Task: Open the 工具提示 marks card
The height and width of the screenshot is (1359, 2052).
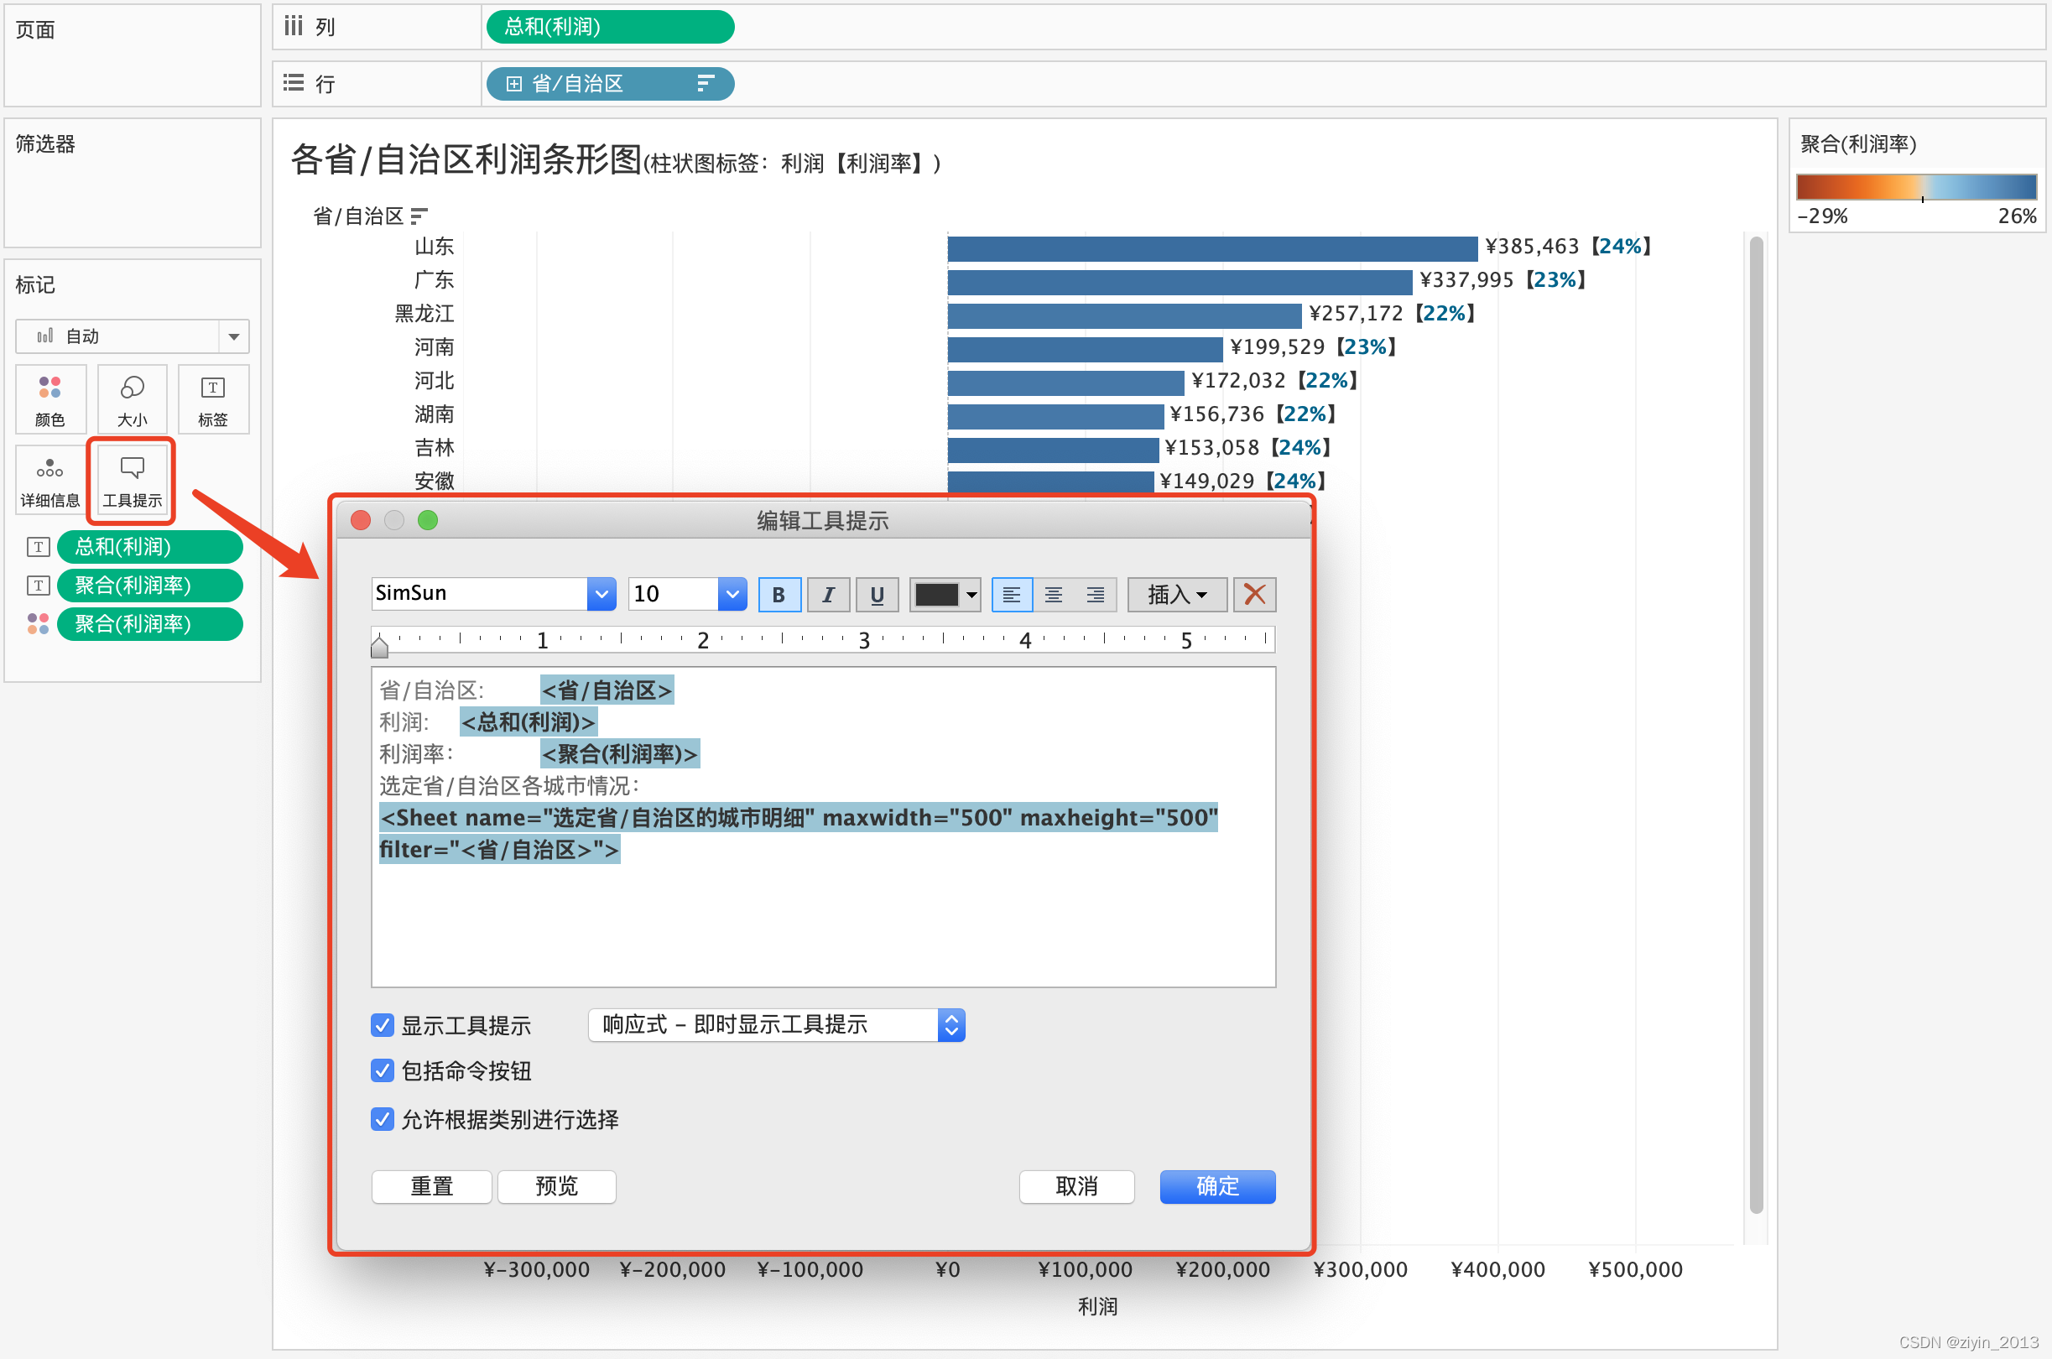Action: point(132,481)
